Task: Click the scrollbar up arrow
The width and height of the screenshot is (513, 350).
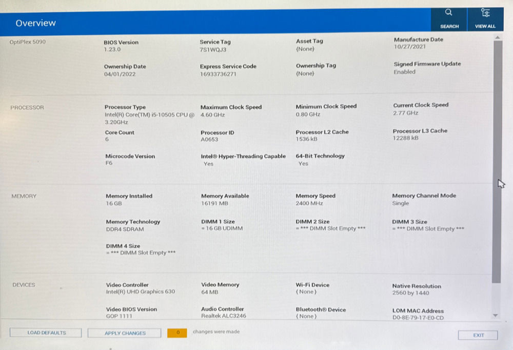Action: pos(497,37)
